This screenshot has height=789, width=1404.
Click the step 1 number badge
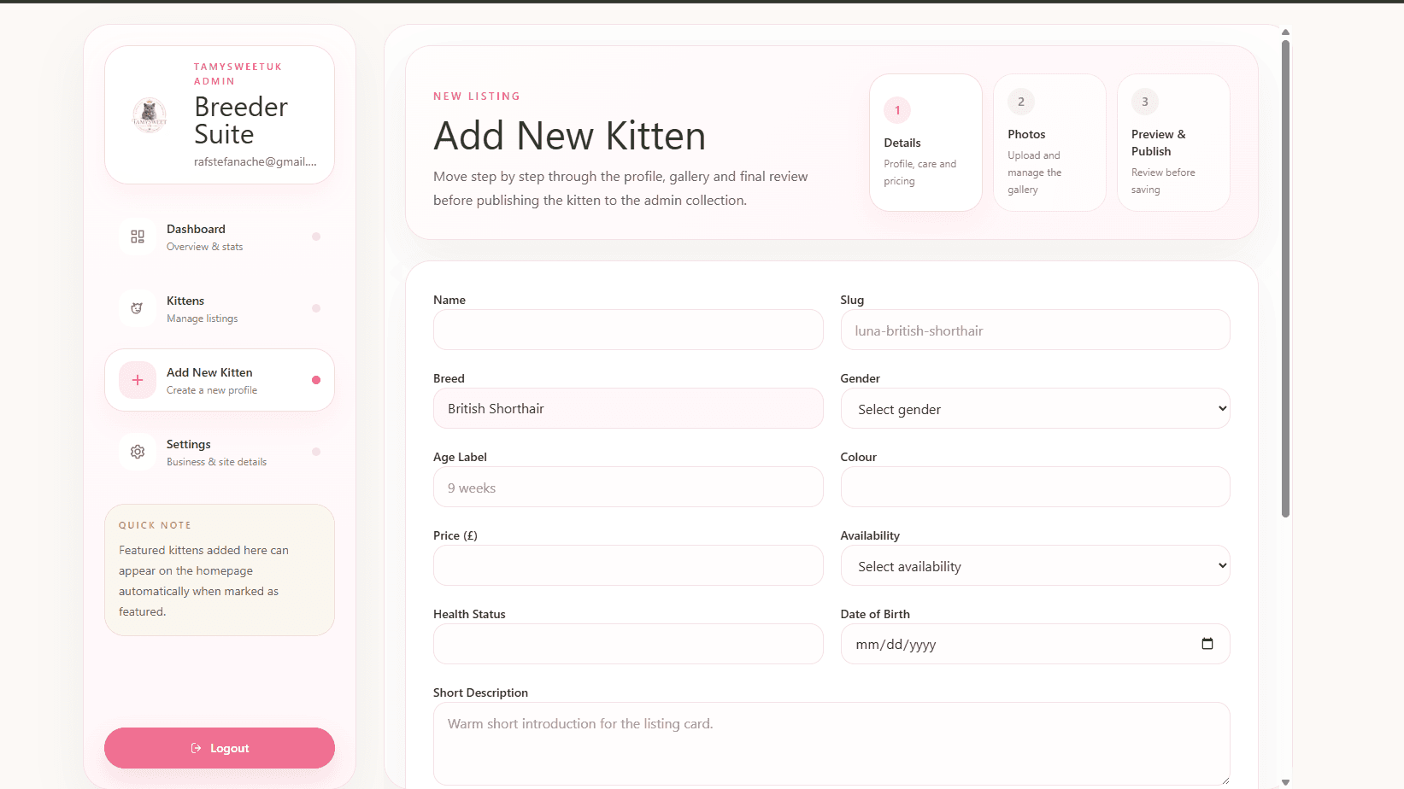point(897,110)
